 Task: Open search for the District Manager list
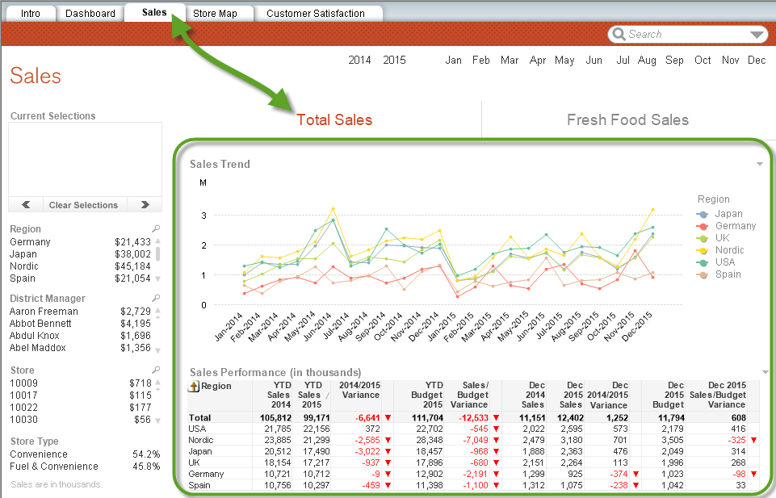click(x=157, y=299)
